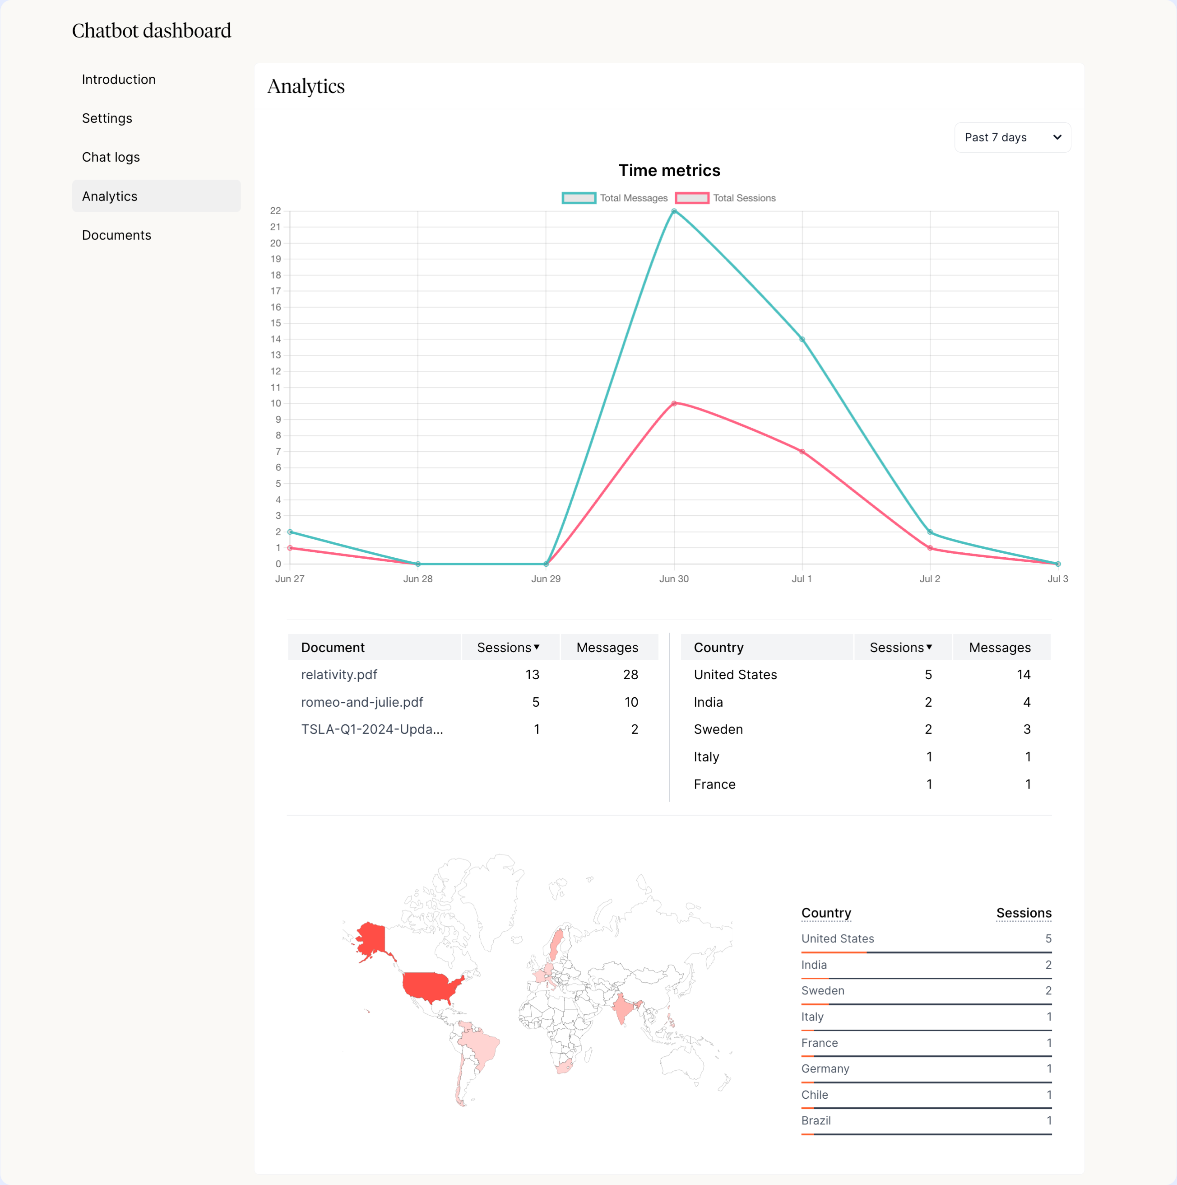Click the truncated TSLA-Q1-2024 document link
The width and height of the screenshot is (1177, 1185).
(x=371, y=729)
